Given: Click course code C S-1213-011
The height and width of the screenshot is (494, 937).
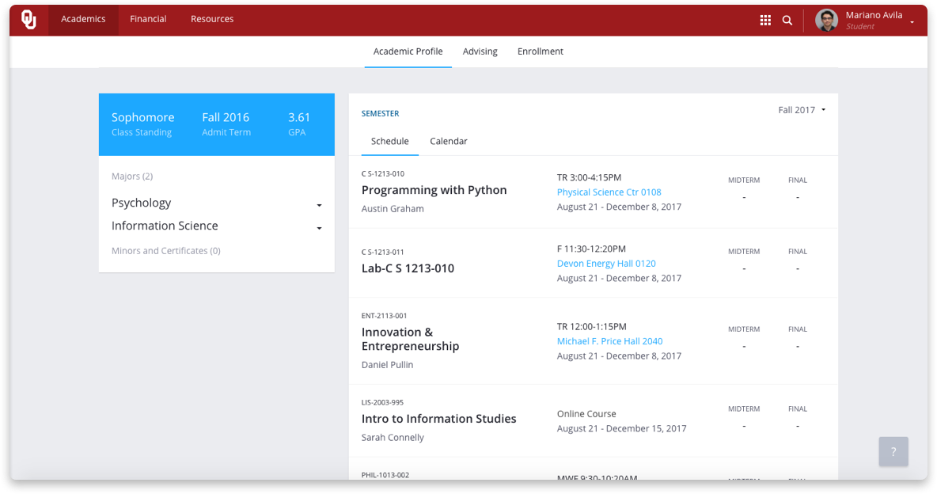Looking at the screenshot, I should tap(382, 253).
